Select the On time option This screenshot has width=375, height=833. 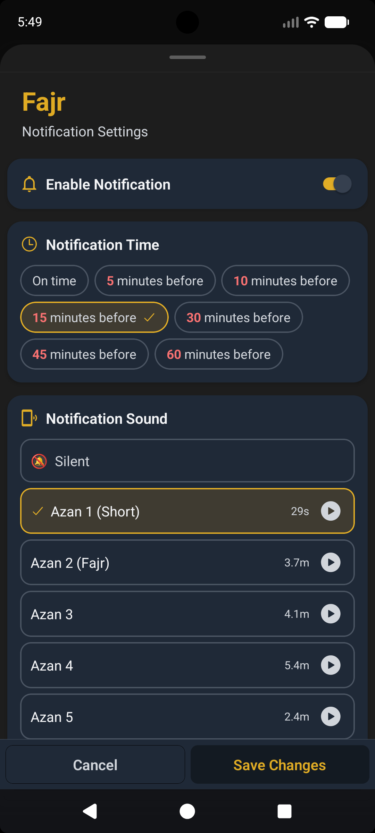tap(55, 280)
